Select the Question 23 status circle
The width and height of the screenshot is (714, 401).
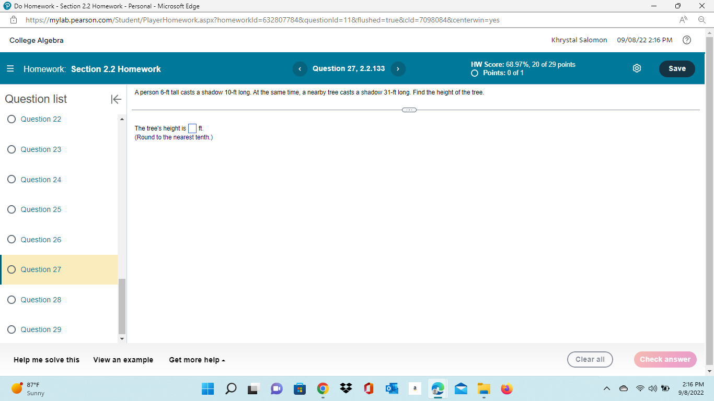11,149
